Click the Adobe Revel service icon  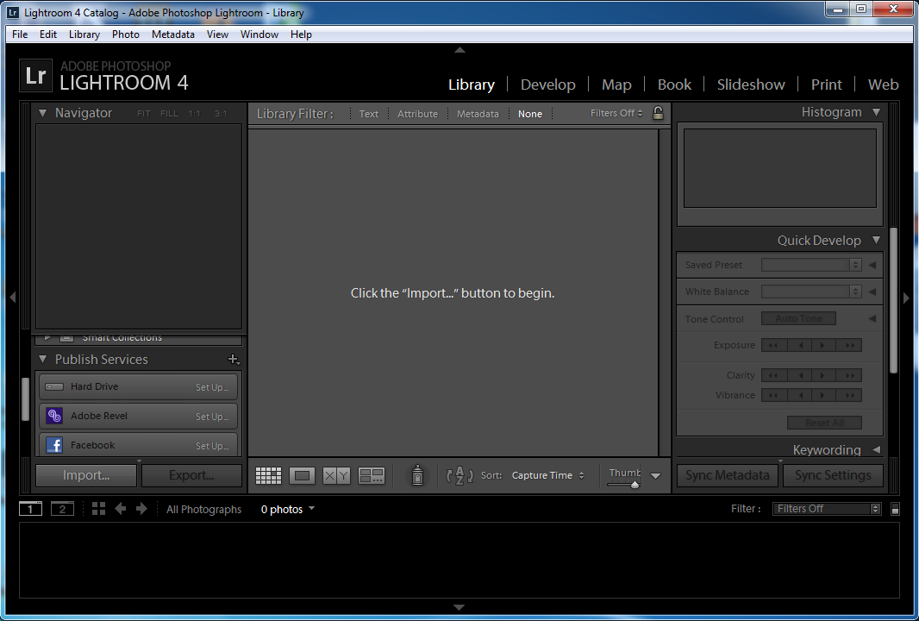point(54,416)
